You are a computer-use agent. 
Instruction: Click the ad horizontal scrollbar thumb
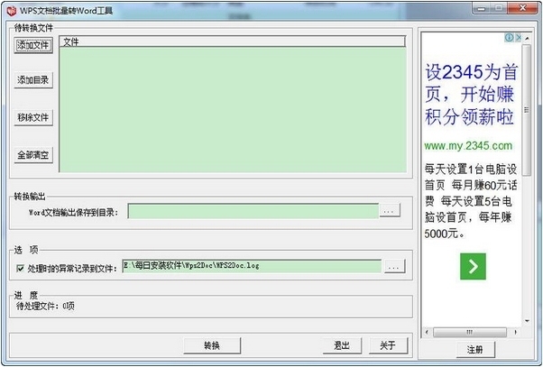470,332
